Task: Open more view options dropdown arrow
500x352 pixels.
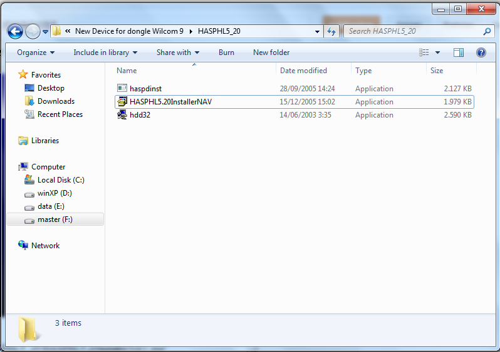Action: 437,53
